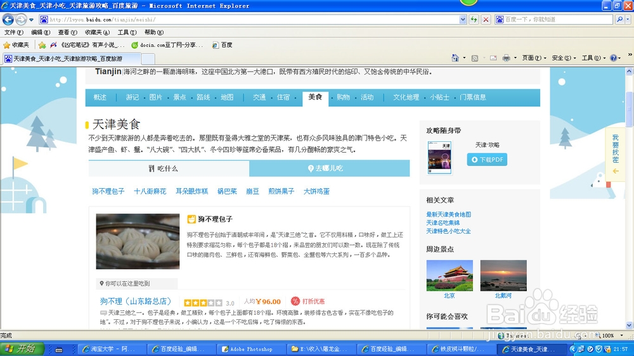Click the browser Back arrow button
The image size is (634, 356).
[x=8, y=19]
